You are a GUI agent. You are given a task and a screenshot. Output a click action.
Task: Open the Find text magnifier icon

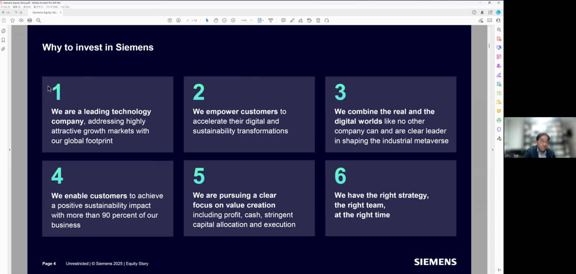pos(38,20)
